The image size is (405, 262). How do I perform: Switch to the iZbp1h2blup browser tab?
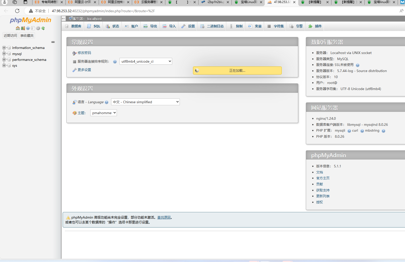pos(215,2)
